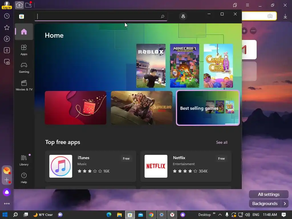Open the mail icon in browser sidebar
Screen dimensions: 292x219
[x=7, y=171]
